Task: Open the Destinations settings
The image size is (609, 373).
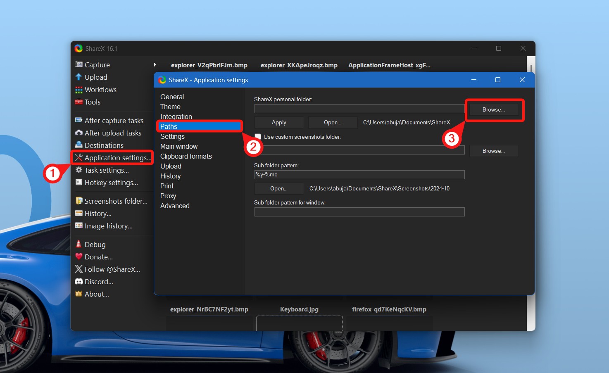Action: pyautogui.click(x=104, y=145)
